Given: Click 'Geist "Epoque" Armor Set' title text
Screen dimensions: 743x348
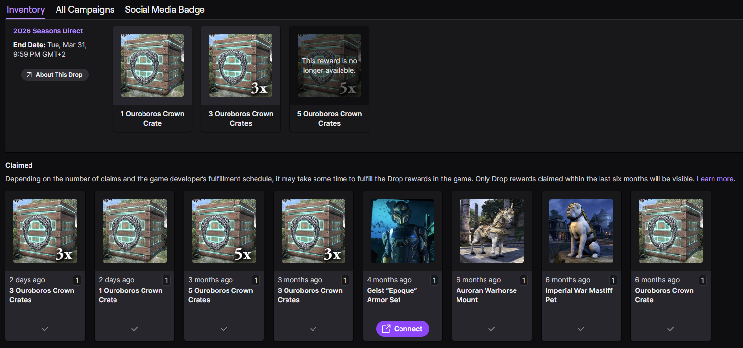Looking at the screenshot, I should (x=392, y=295).
